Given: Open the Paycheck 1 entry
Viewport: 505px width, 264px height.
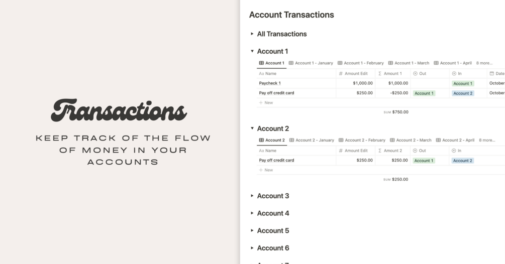Looking at the screenshot, I should [270, 83].
